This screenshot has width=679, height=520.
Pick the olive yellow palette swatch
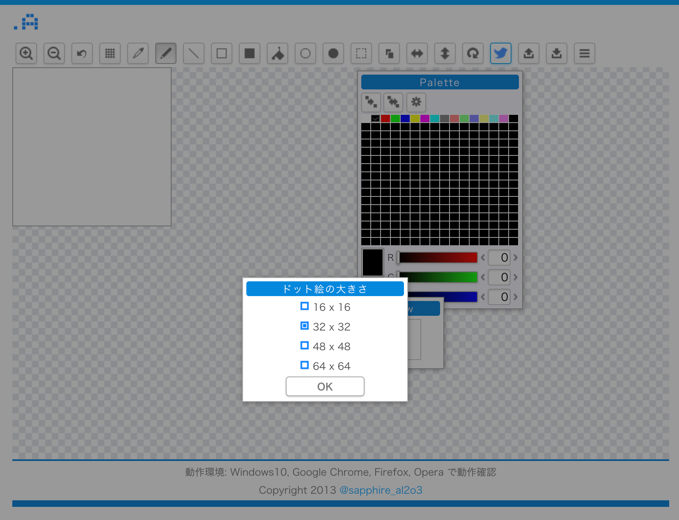coord(415,119)
